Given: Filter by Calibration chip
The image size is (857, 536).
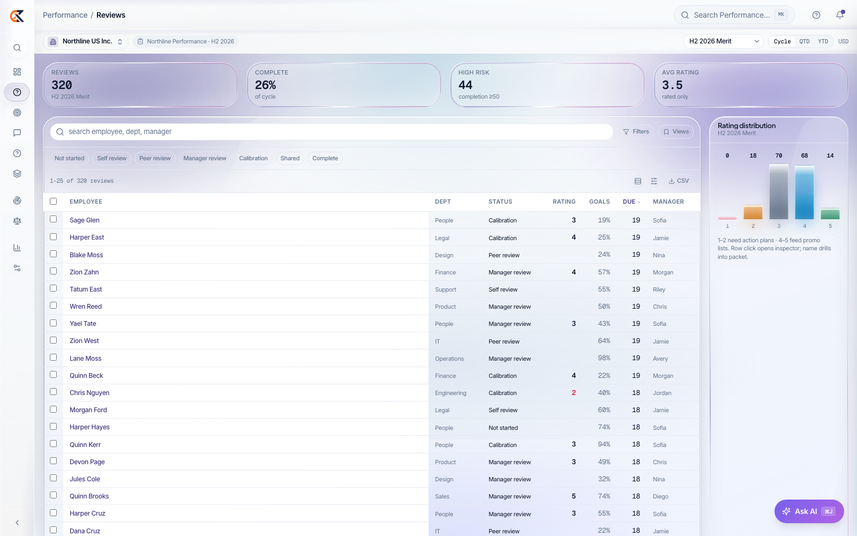Looking at the screenshot, I should (253, 159).
